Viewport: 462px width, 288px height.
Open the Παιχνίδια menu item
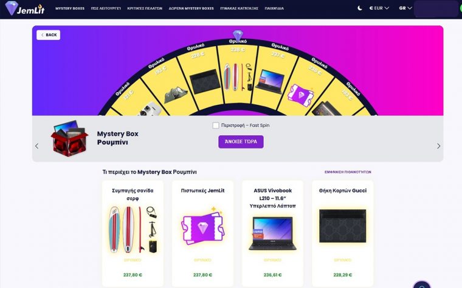(x=274, y=8)
